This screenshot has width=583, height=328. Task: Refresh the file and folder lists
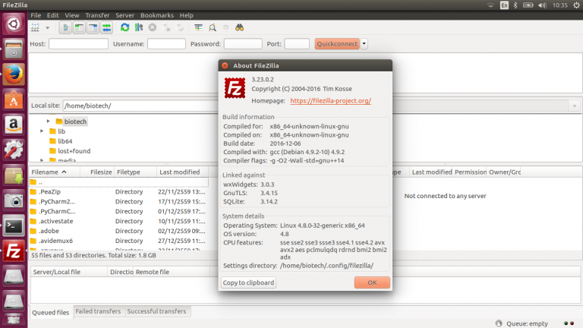point(125,27)
